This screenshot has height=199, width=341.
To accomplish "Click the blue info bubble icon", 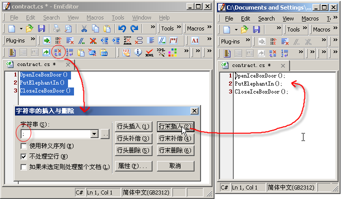I will point(138,52).
